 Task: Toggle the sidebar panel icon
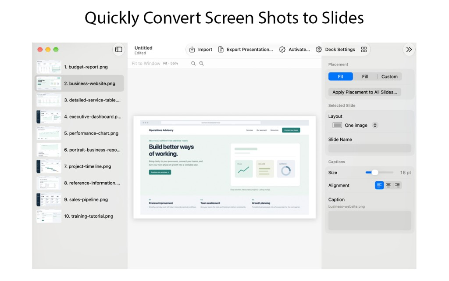(118, 49)
